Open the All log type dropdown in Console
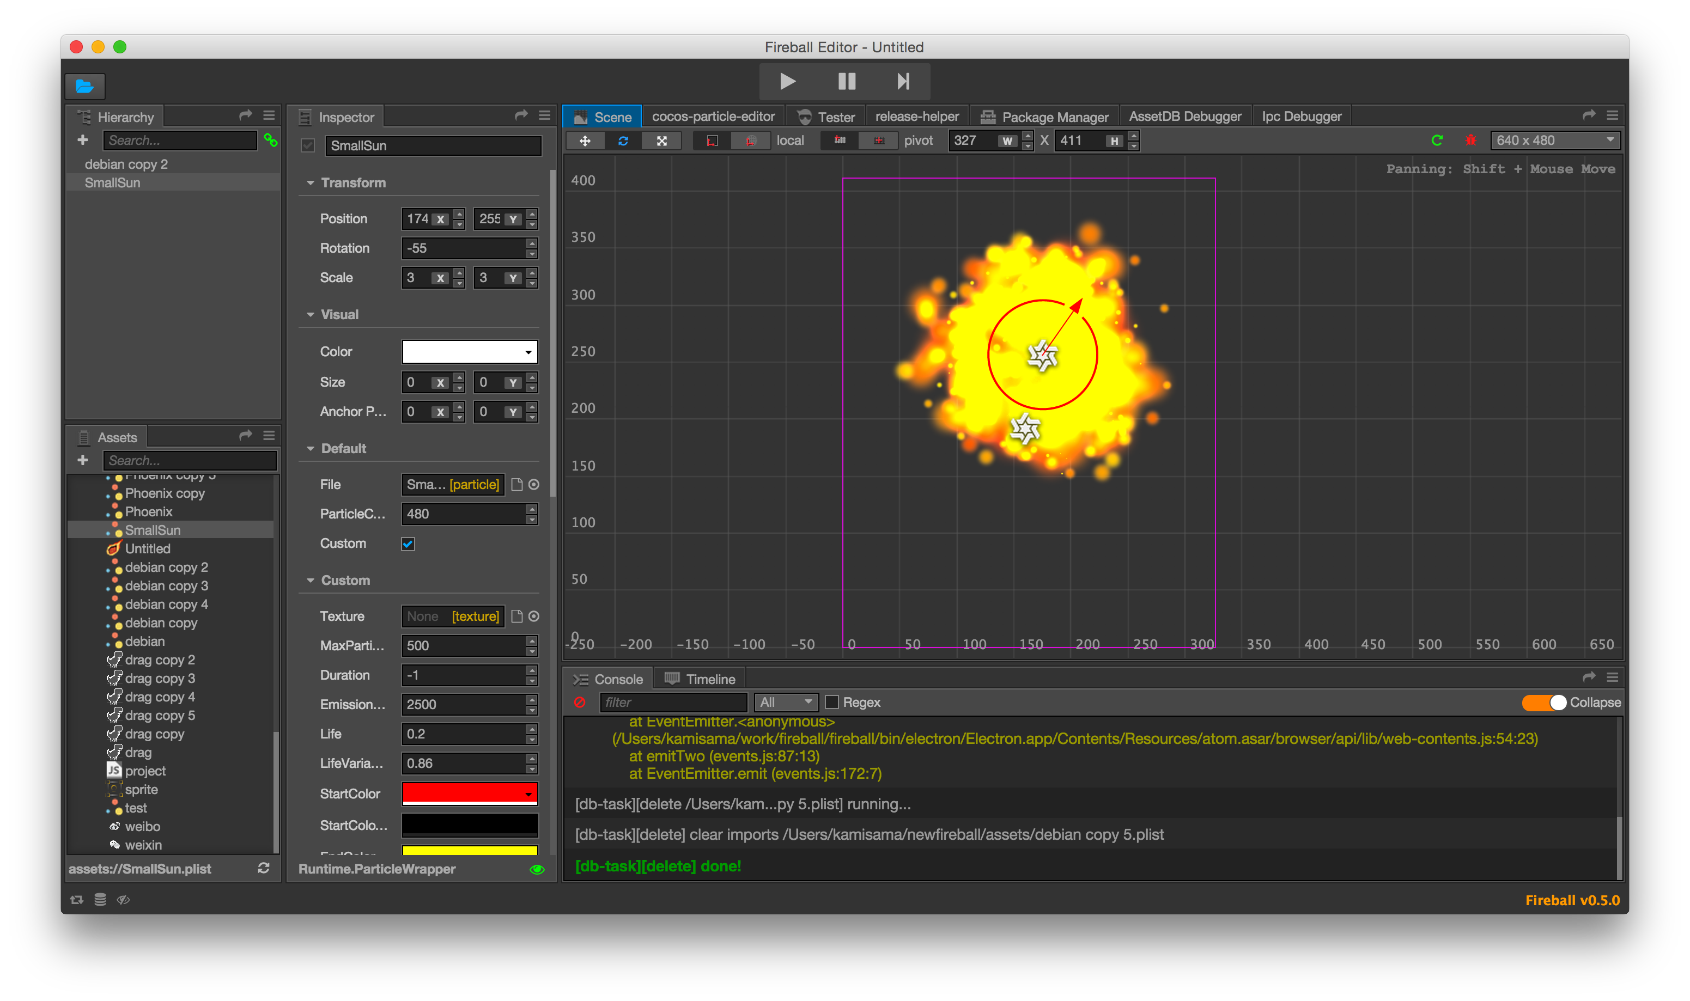Screen dimensions: 1690x1001 786,703
